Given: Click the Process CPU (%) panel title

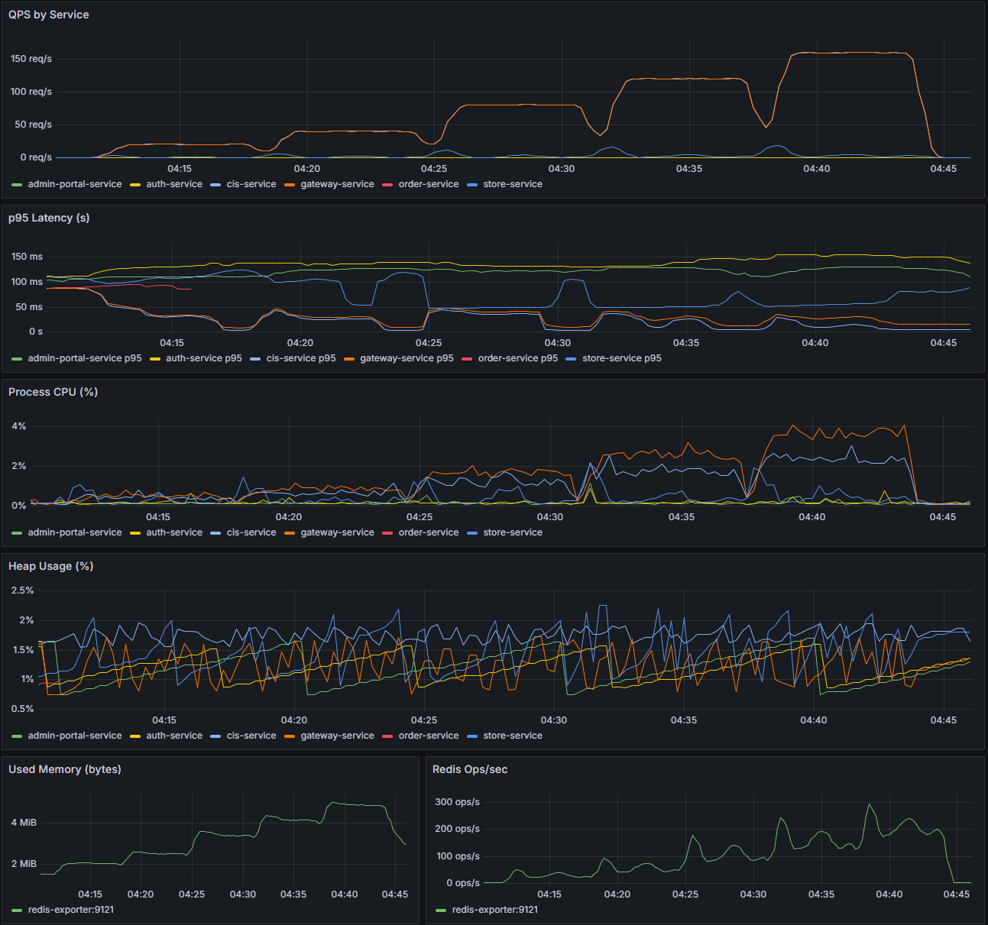Looking at the screenshot, I should pos(53,392).
